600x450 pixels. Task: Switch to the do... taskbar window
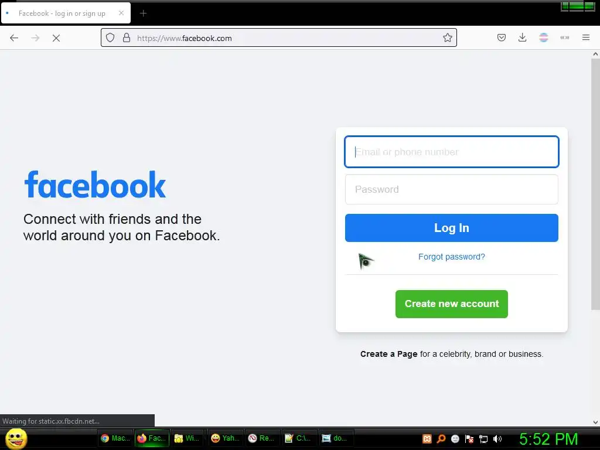pos(336,438)
